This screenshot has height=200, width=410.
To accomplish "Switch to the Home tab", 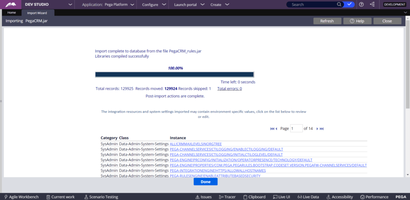I will tap(12, 12).
